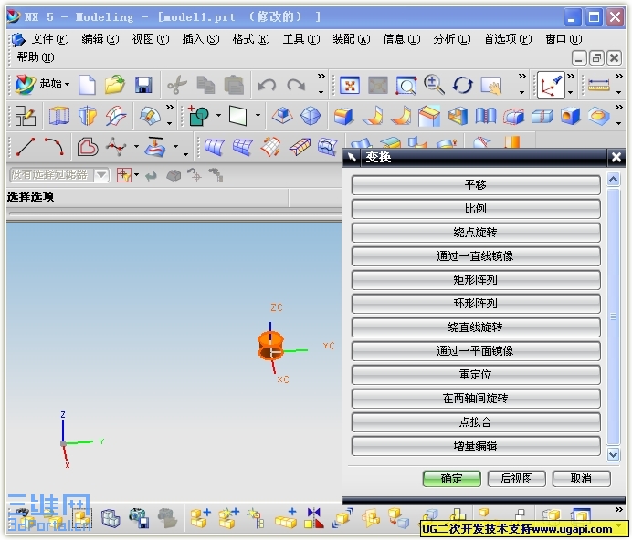
Task: Activate the Pan hand icon
Action: coord(491,86)
